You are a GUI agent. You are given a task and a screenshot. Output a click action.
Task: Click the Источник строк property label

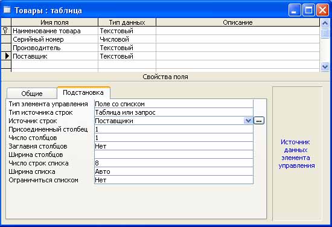pos(33,121)
